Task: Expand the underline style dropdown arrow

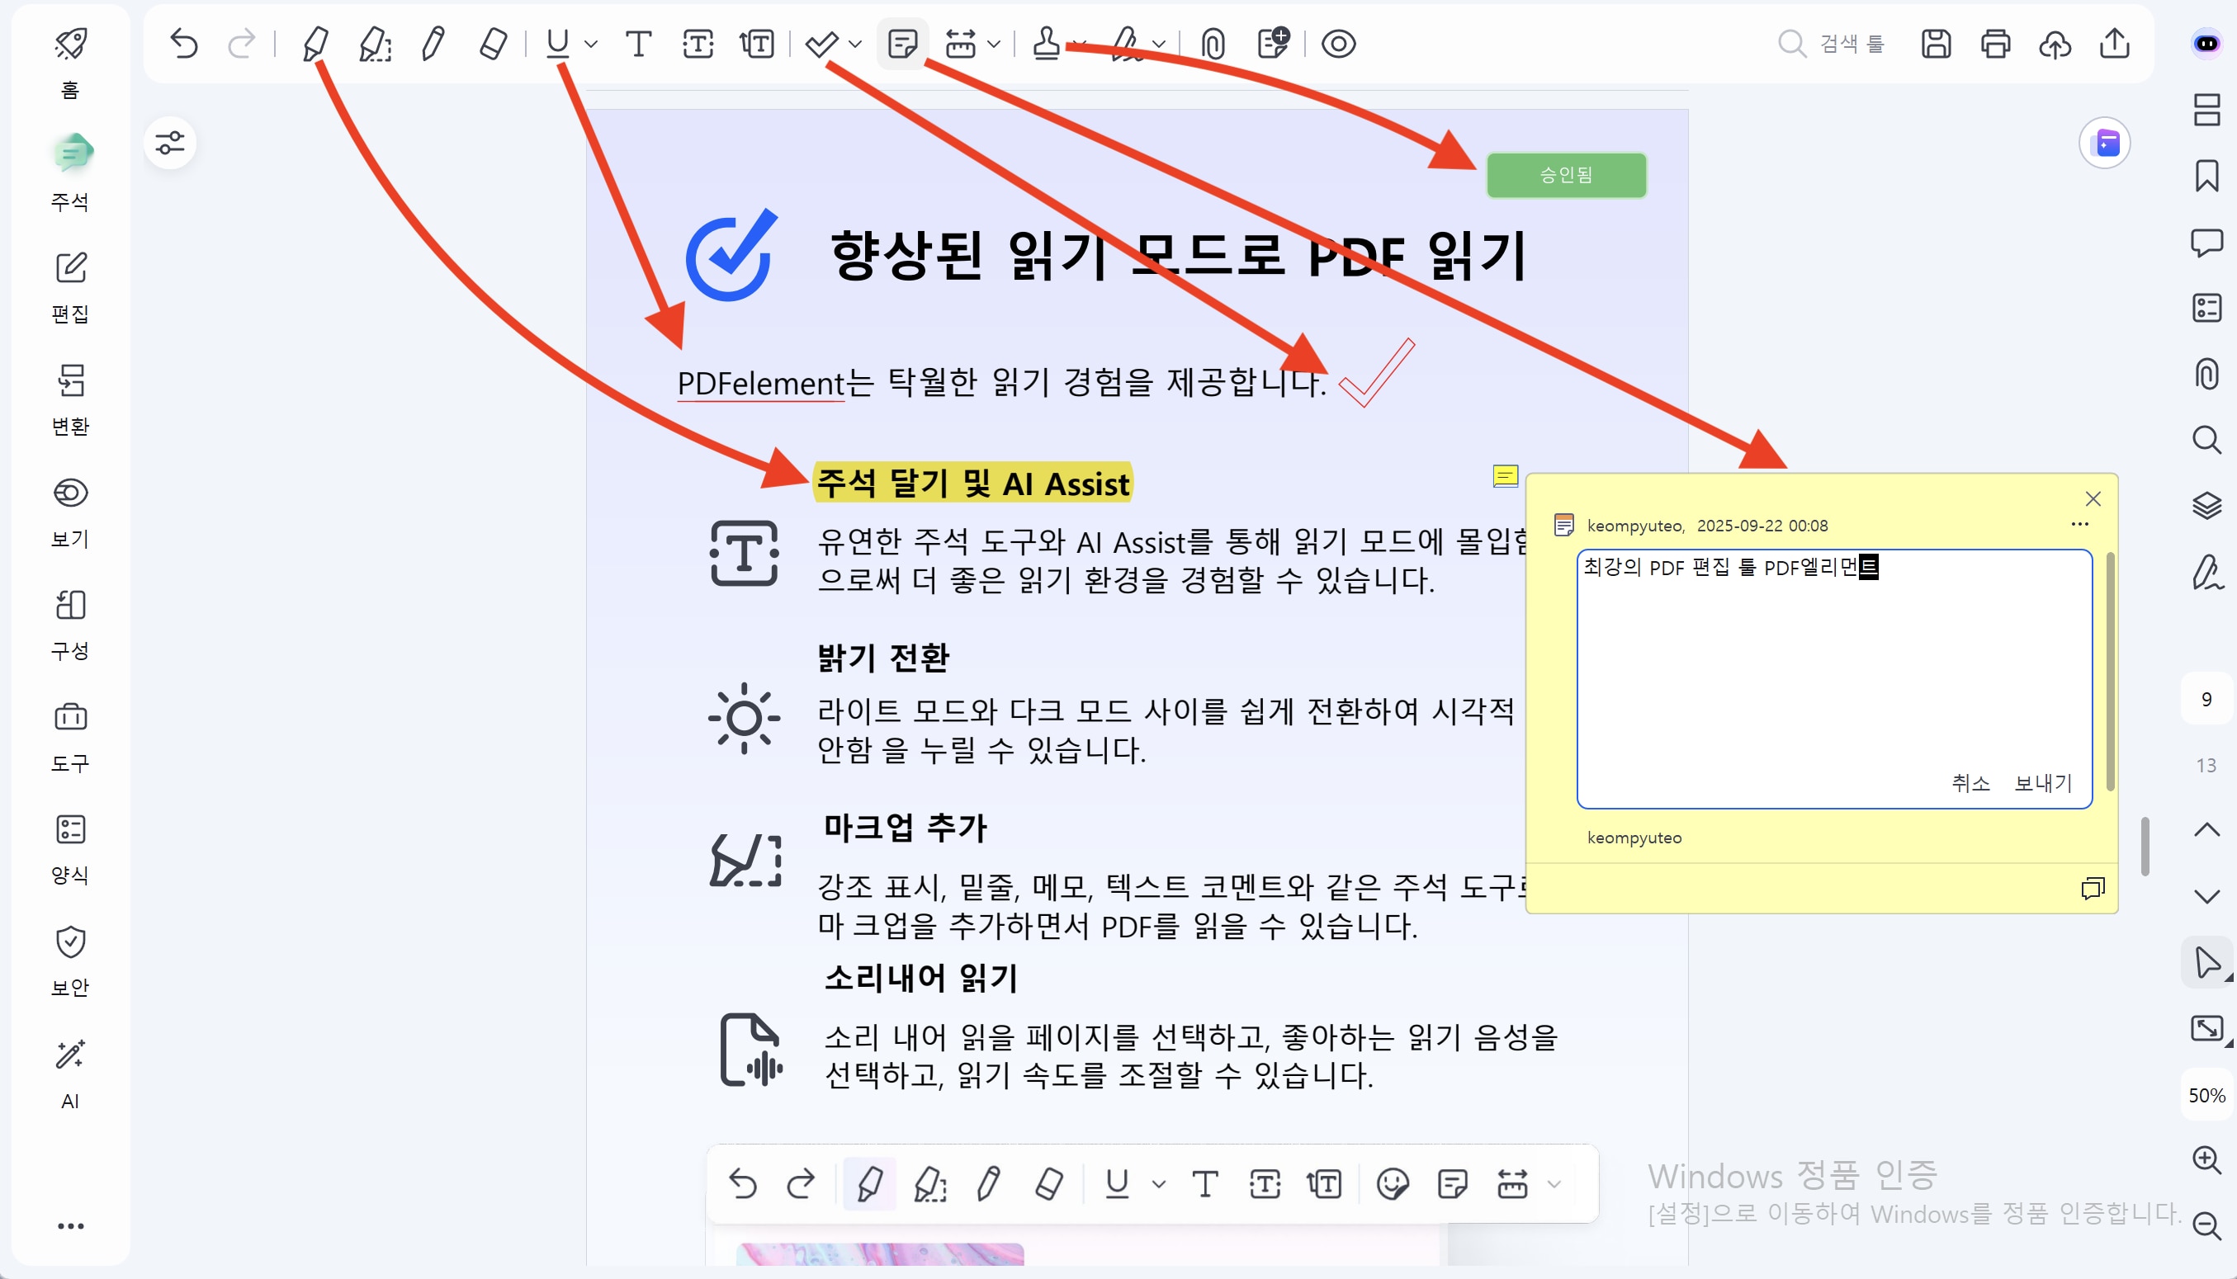Action: tap(591, 44)
